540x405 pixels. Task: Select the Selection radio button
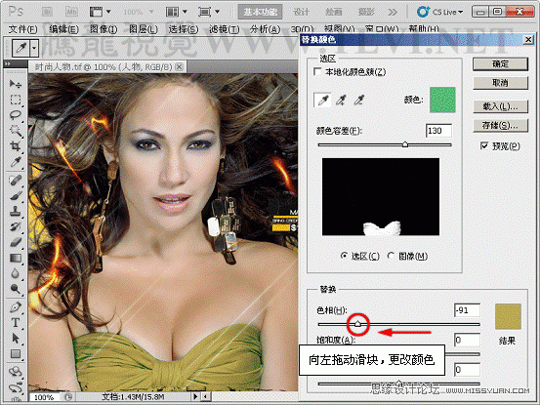point(344,256)
